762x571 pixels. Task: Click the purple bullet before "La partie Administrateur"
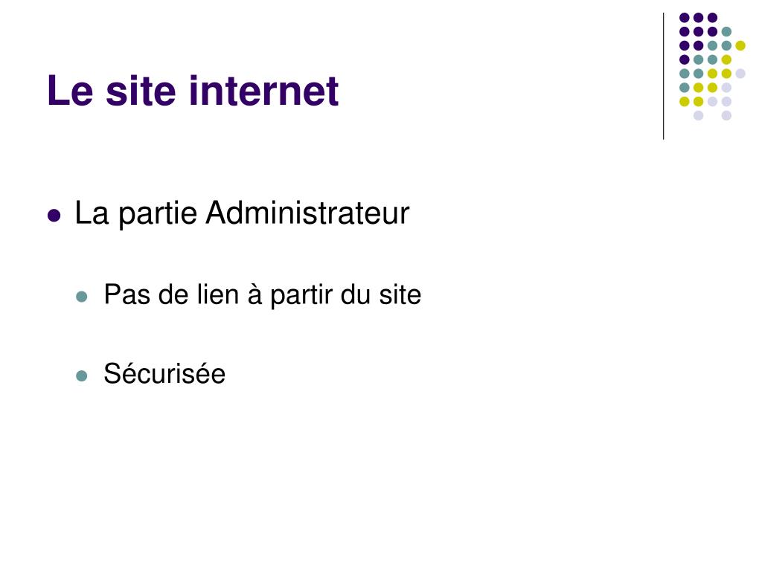[54, 215]
